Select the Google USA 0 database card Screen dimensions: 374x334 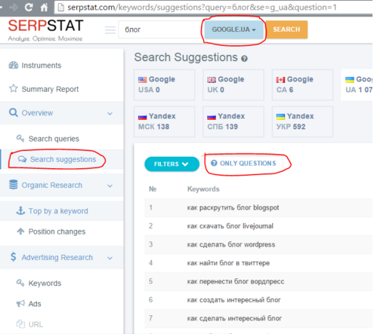164,84
